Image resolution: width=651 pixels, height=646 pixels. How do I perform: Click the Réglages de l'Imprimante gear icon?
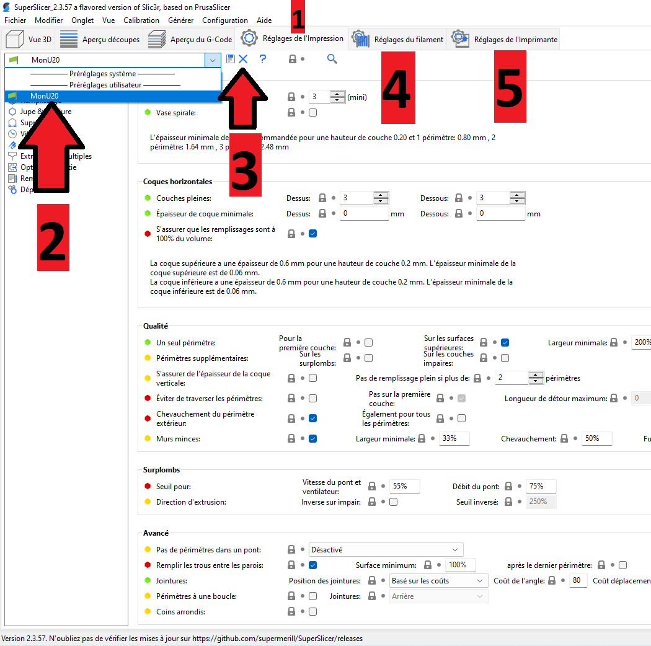[461, 39]
